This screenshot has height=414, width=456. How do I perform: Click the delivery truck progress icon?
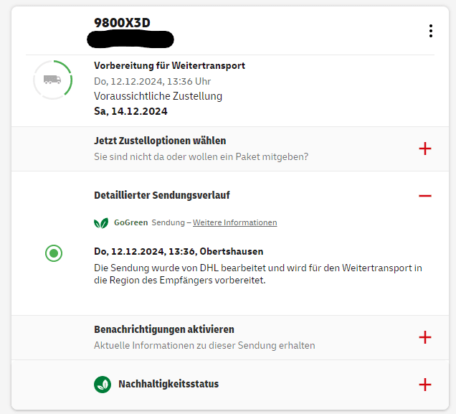pyautogui.click(x=52, y=80)
